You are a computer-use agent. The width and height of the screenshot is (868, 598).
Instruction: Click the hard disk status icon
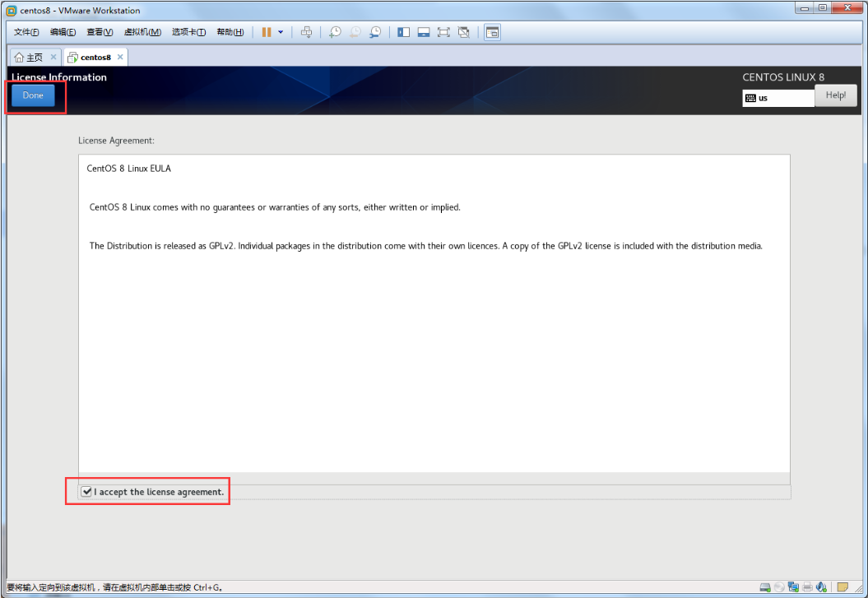pyautogui.click(x=765, y=586)
